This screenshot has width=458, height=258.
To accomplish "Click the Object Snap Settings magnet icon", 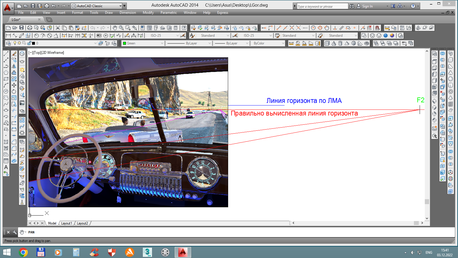I will click(x=378, y=28).
